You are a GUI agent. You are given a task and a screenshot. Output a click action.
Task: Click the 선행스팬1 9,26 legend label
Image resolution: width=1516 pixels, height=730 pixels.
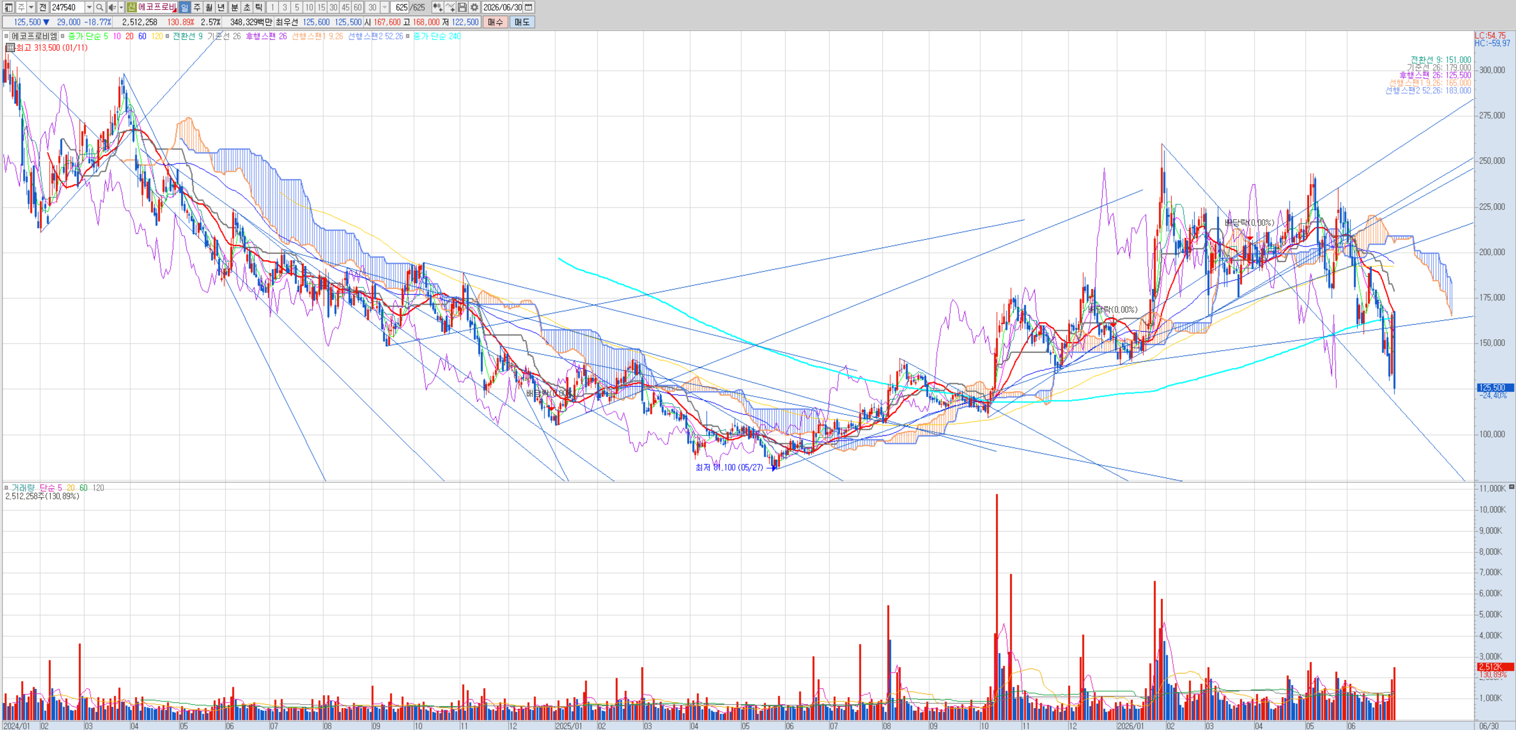click(317, 37)
